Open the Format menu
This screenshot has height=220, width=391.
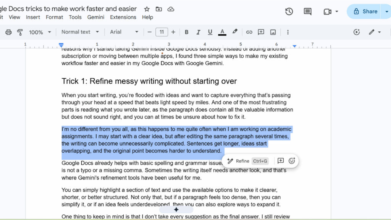[54, 17]
